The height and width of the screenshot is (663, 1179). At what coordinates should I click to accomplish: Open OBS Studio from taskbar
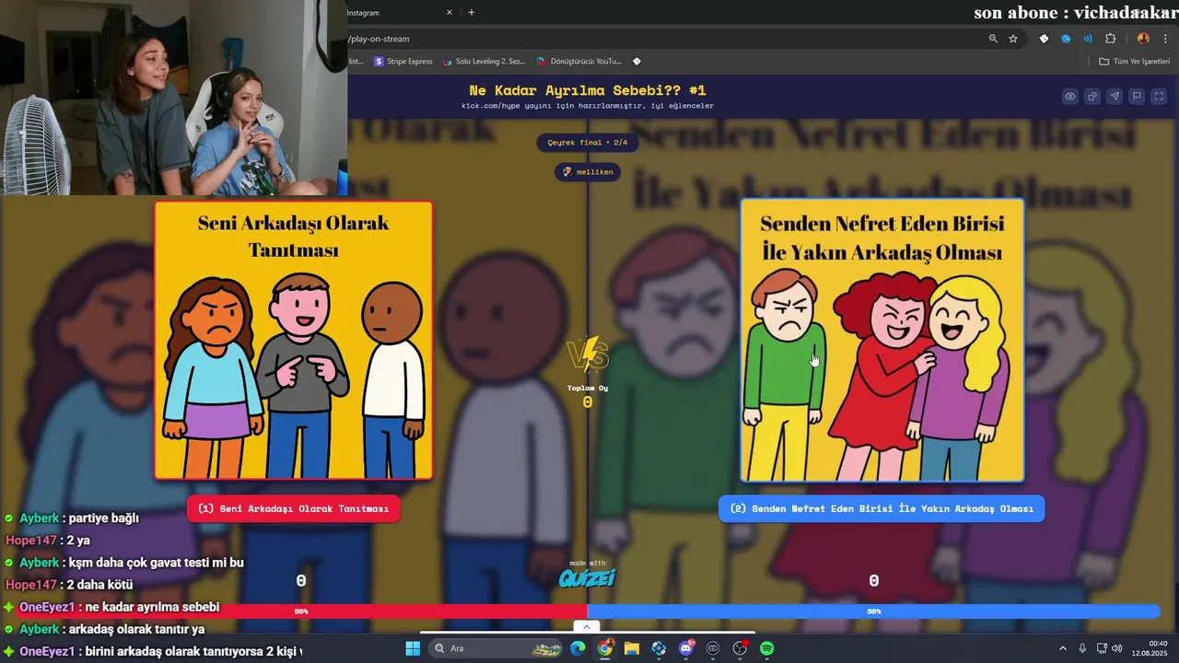tap(740, 648)
